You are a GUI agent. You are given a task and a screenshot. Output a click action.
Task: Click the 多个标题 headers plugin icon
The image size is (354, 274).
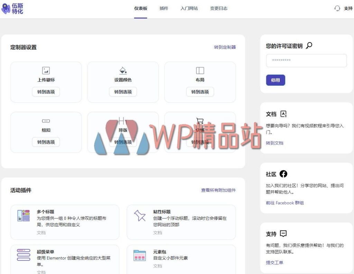(23, 217)
